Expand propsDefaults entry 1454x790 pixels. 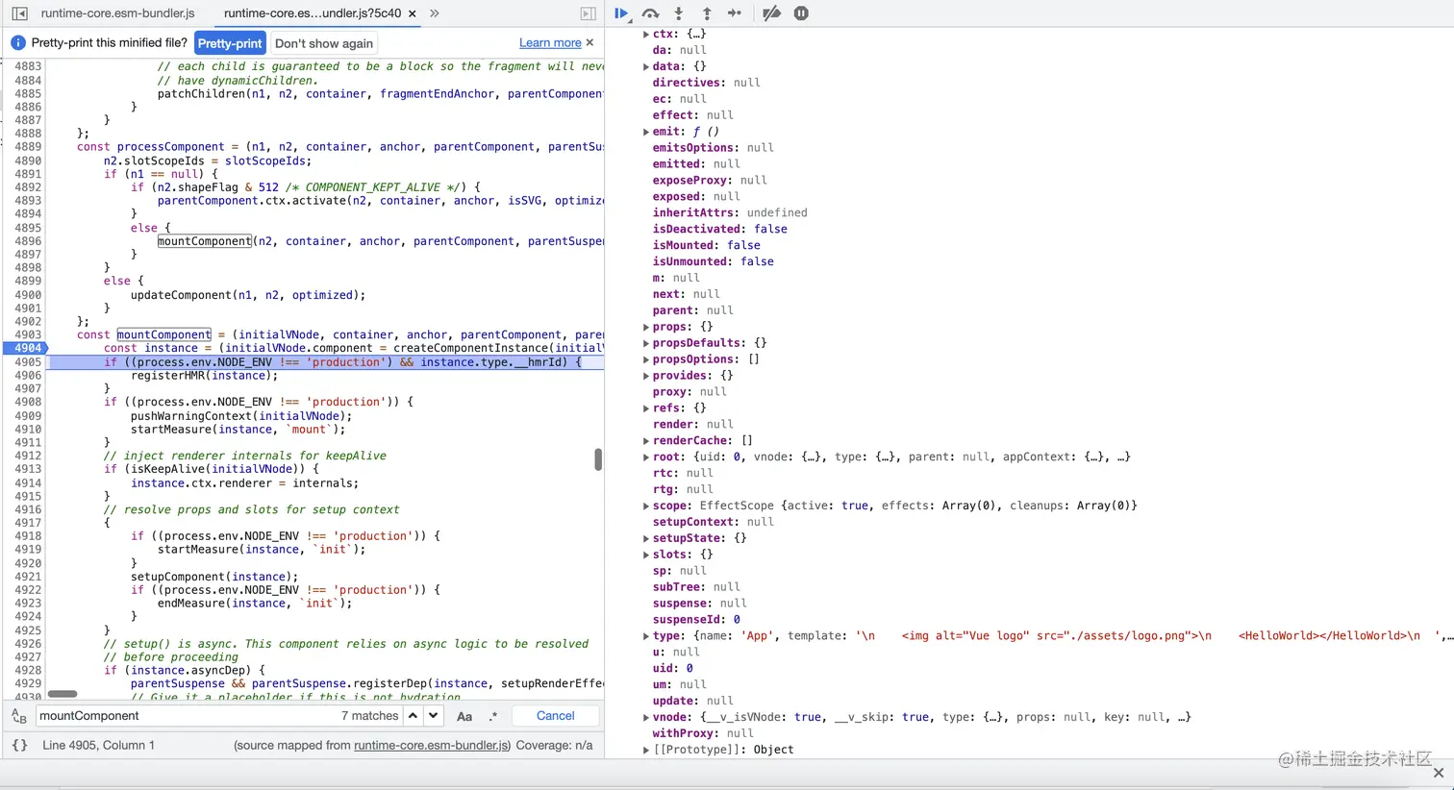[646, 343]
